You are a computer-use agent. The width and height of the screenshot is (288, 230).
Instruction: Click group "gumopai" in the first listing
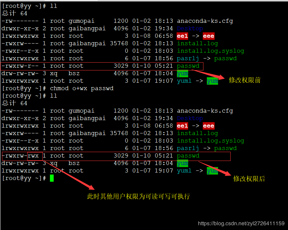pos(82,21)
